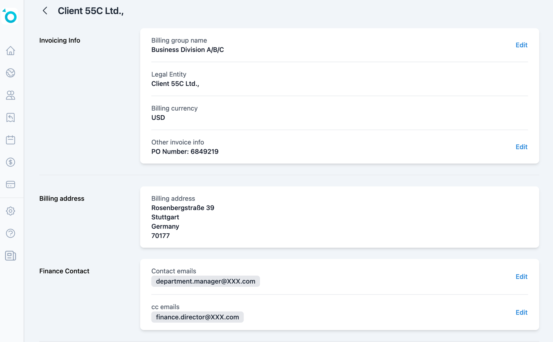Viewport: 553px width, 342px height.
Task: Click the finance.director@XXX.com email chip
Action: 197,317
